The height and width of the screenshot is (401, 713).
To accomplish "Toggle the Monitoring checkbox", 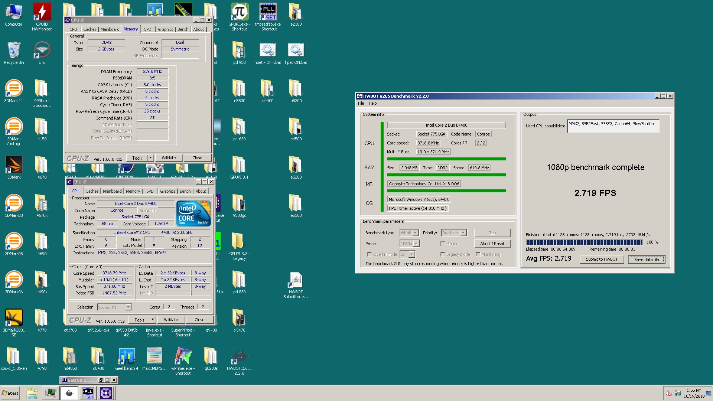I will (478, 254).
